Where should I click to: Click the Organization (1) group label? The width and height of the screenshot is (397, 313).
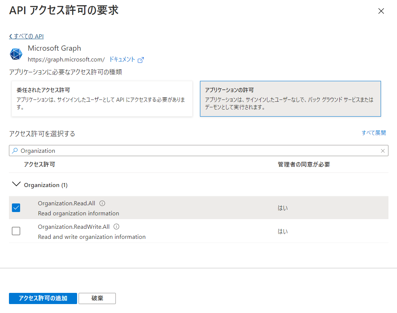coord(46,185)
